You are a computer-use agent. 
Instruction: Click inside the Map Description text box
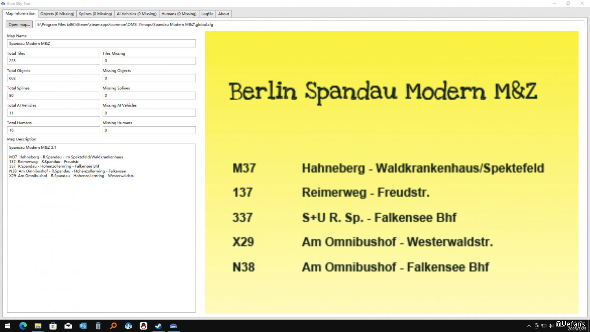point(101,236)
